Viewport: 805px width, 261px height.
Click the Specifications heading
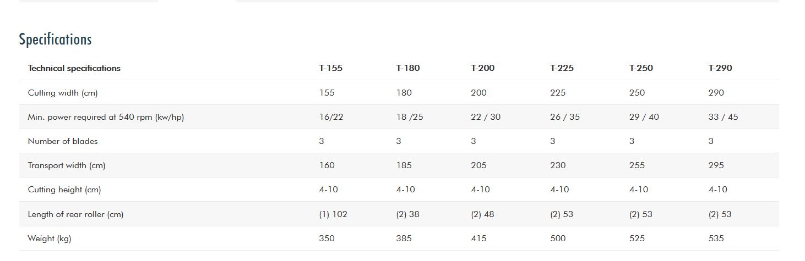pyautogui.click(x=55, y=40)
